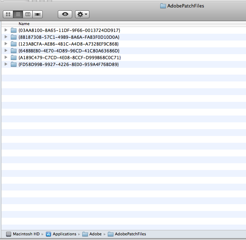Select the row named {648BBEB0-4E70-4D89-96CD-41C80A63686D}
Screen dimensions: 246x240
pos(124,51)
